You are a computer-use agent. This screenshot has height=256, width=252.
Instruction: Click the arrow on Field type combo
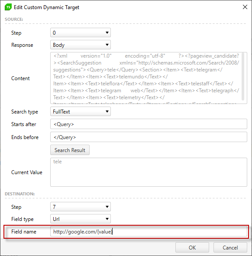(x=107, y=219)
